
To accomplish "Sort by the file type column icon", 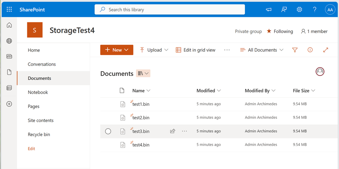I will (x=122, y=91).
